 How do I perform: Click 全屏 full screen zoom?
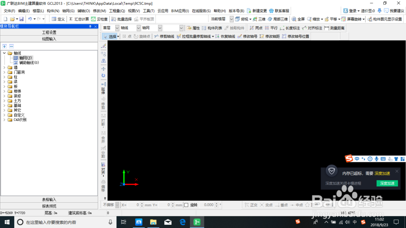[298, 19]
